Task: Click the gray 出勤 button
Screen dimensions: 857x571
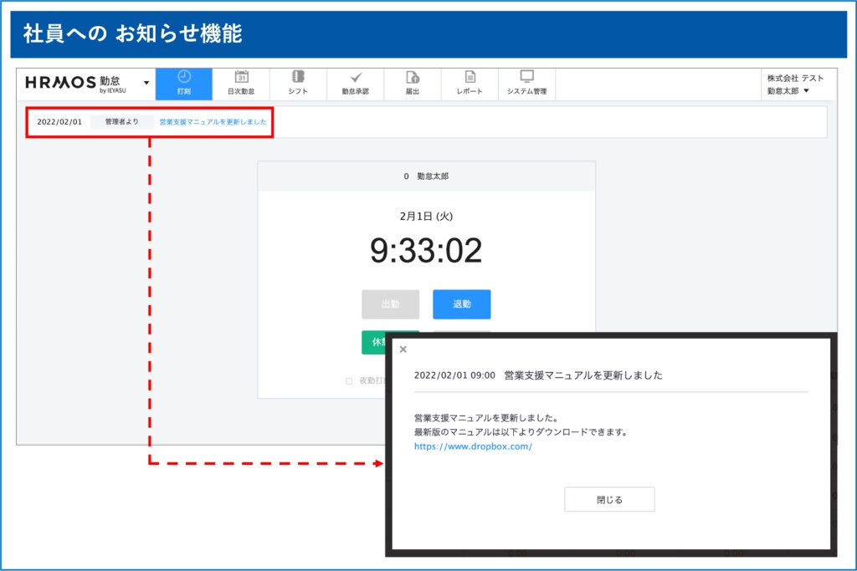Action: coord(390,304)
